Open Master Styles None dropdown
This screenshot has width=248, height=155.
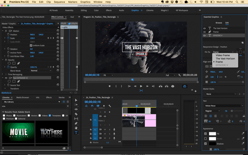221,94
